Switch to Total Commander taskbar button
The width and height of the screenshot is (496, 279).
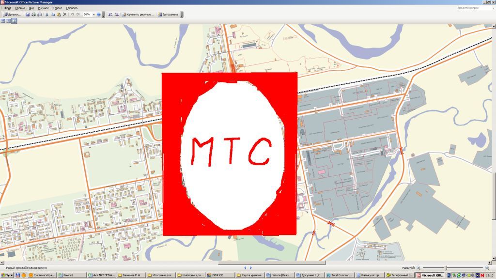click(339, 275)
